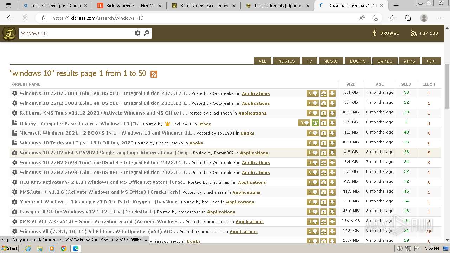Select the APPS category tab
The width and height of the screenshot is (450, 253).
[410, 61]
